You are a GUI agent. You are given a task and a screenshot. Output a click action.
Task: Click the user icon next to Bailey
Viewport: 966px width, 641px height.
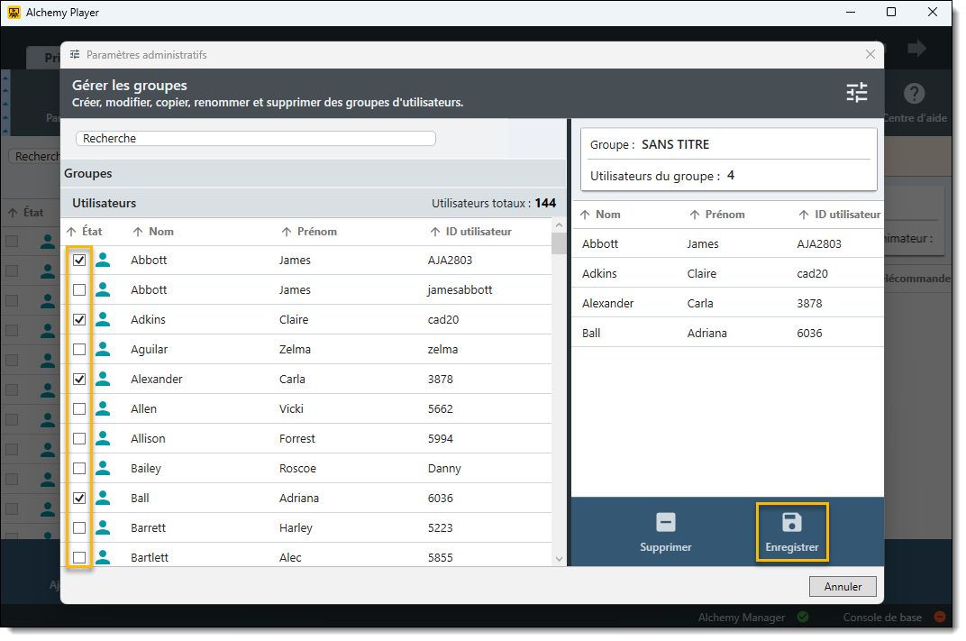(103, 468)
